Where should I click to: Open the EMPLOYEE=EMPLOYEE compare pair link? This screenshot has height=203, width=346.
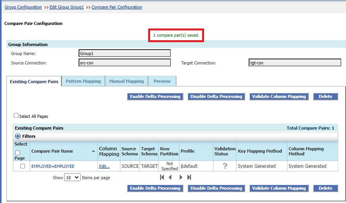click(x=53, y=166)
